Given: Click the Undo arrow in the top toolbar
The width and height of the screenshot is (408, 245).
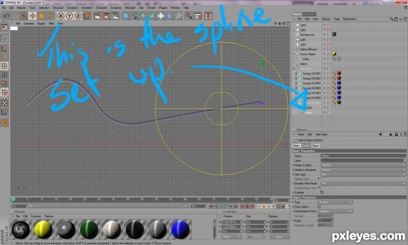Looking at the screenshot, I should 6,16.
